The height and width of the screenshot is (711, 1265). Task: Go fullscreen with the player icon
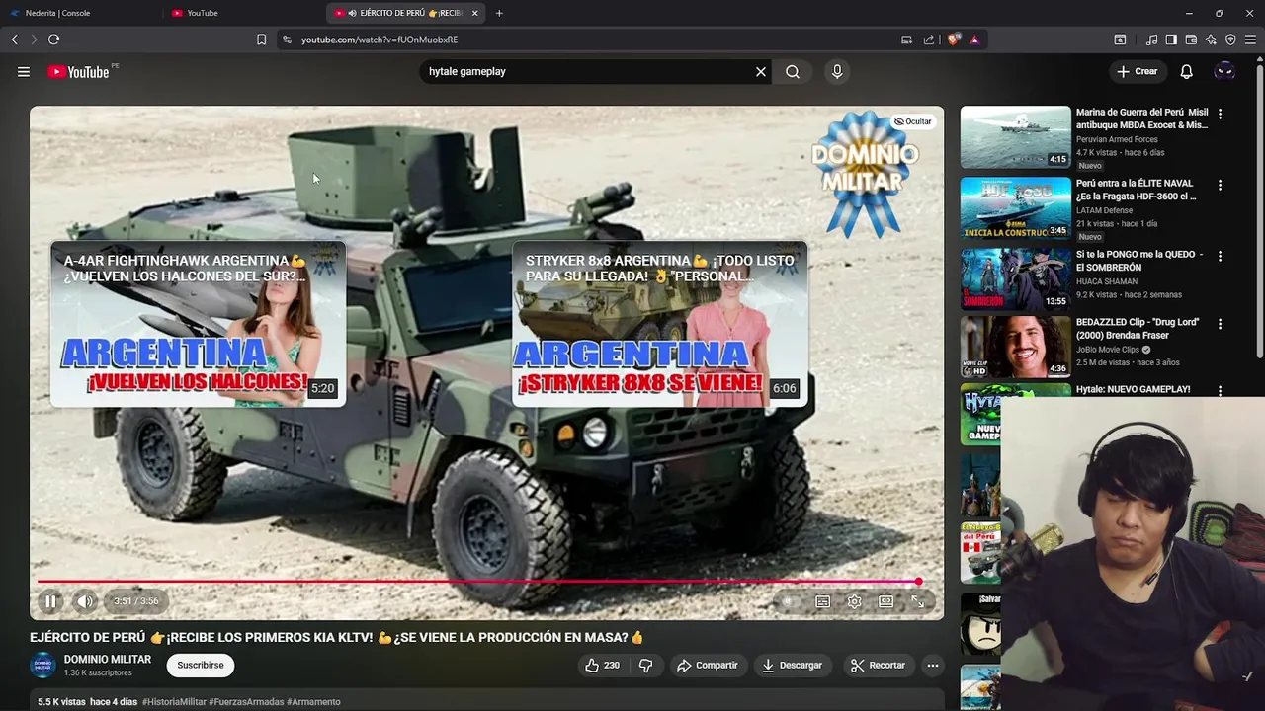tap(918, 601)
